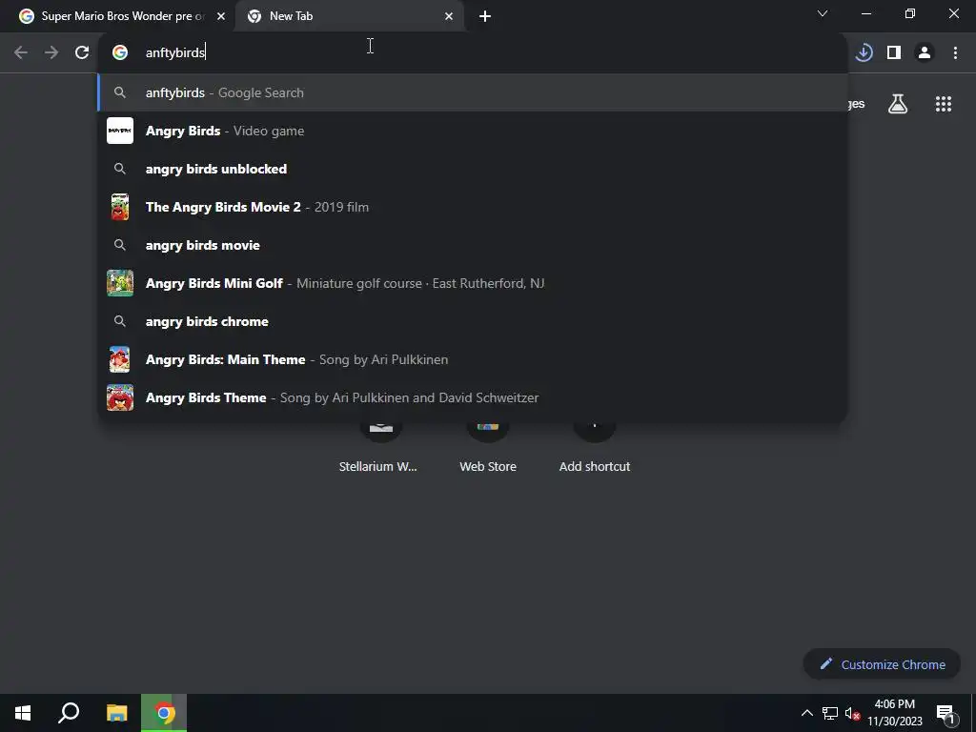Screen dimensions: 976x732
Task: Click the Google logo in the address bar
Action: [x=120, y=52]
